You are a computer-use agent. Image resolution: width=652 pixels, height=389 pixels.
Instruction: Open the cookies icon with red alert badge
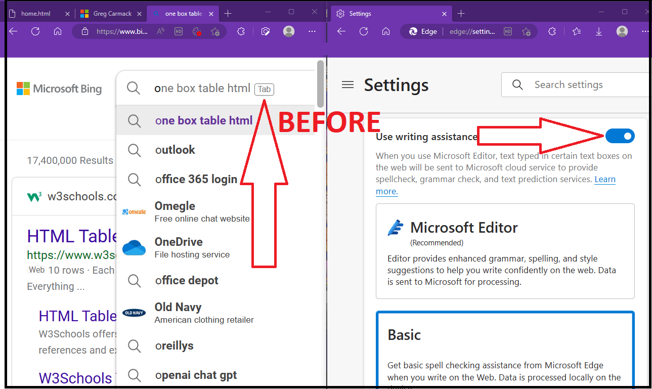[x=197, y=31]
